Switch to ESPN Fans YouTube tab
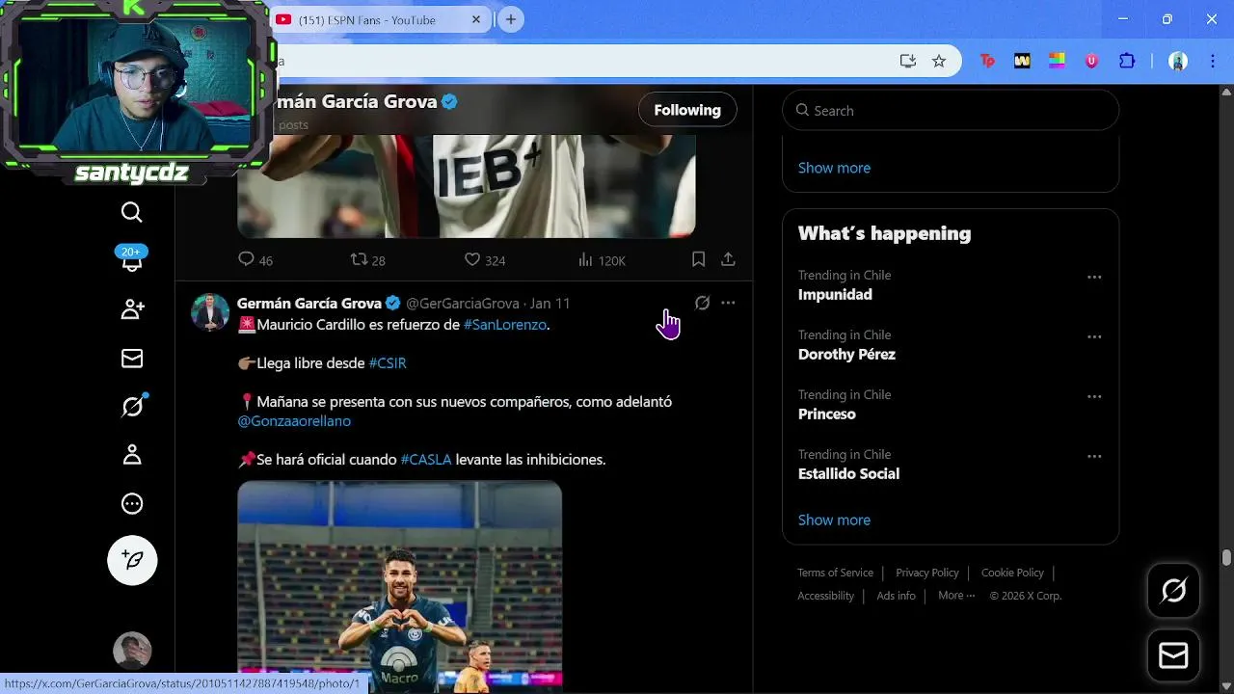 point(379,20)
